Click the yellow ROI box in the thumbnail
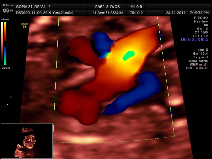This screenshot has height=159, width=212. coord(29,141)
